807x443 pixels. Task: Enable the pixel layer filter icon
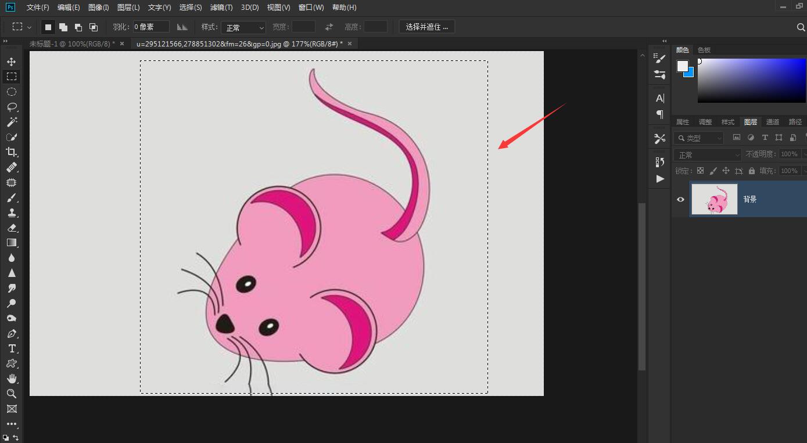[737, 138]
